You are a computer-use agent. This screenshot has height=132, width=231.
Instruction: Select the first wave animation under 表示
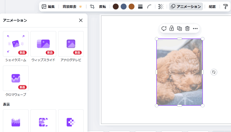click(16, 121)
